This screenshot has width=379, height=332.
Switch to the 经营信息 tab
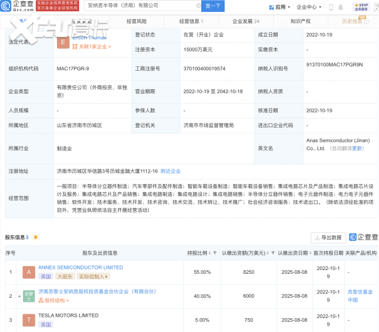191,22
